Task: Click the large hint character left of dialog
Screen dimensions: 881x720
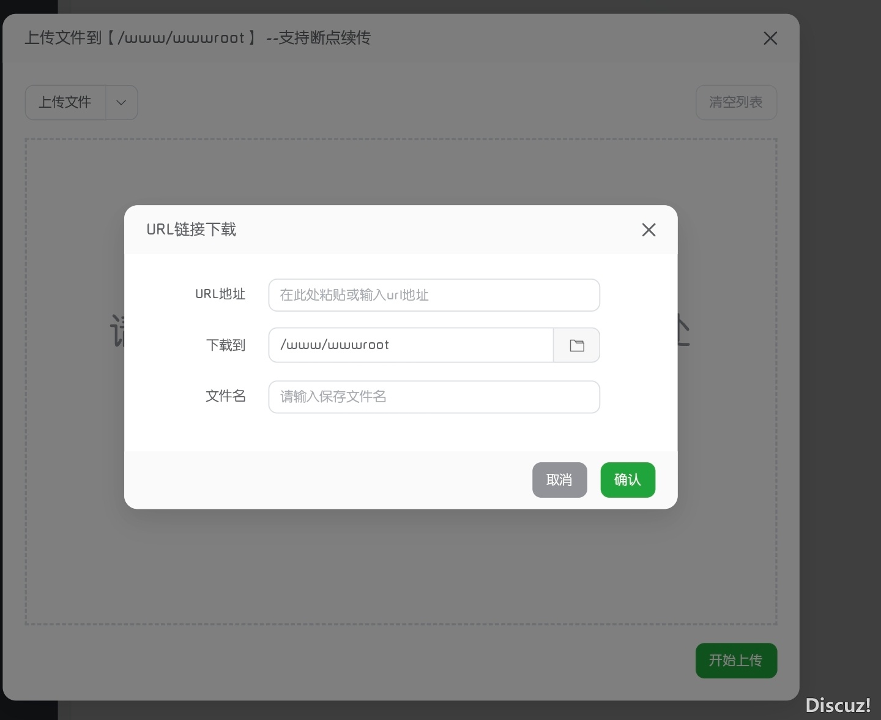Action: [x=116, y=331]
